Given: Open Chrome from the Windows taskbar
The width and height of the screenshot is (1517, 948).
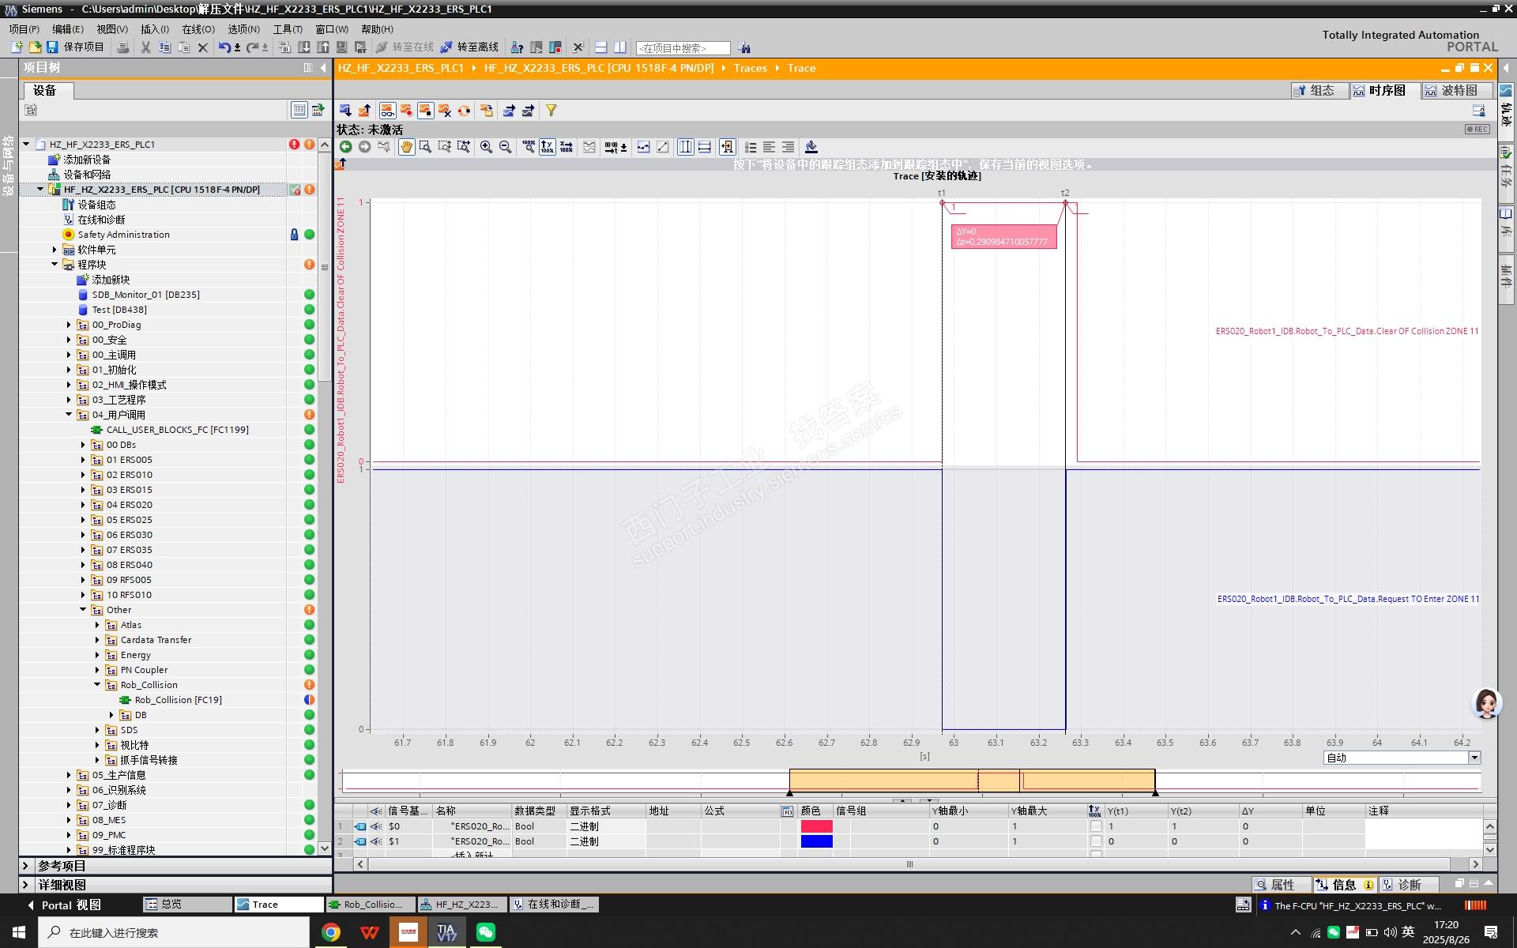Looking at the screenshot, I should point(331,932).
